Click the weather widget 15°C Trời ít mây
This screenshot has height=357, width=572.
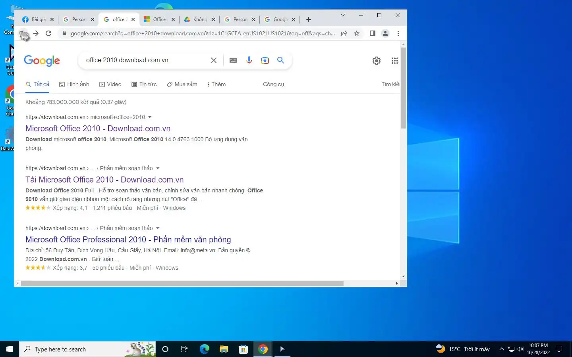tap(463, 349)
